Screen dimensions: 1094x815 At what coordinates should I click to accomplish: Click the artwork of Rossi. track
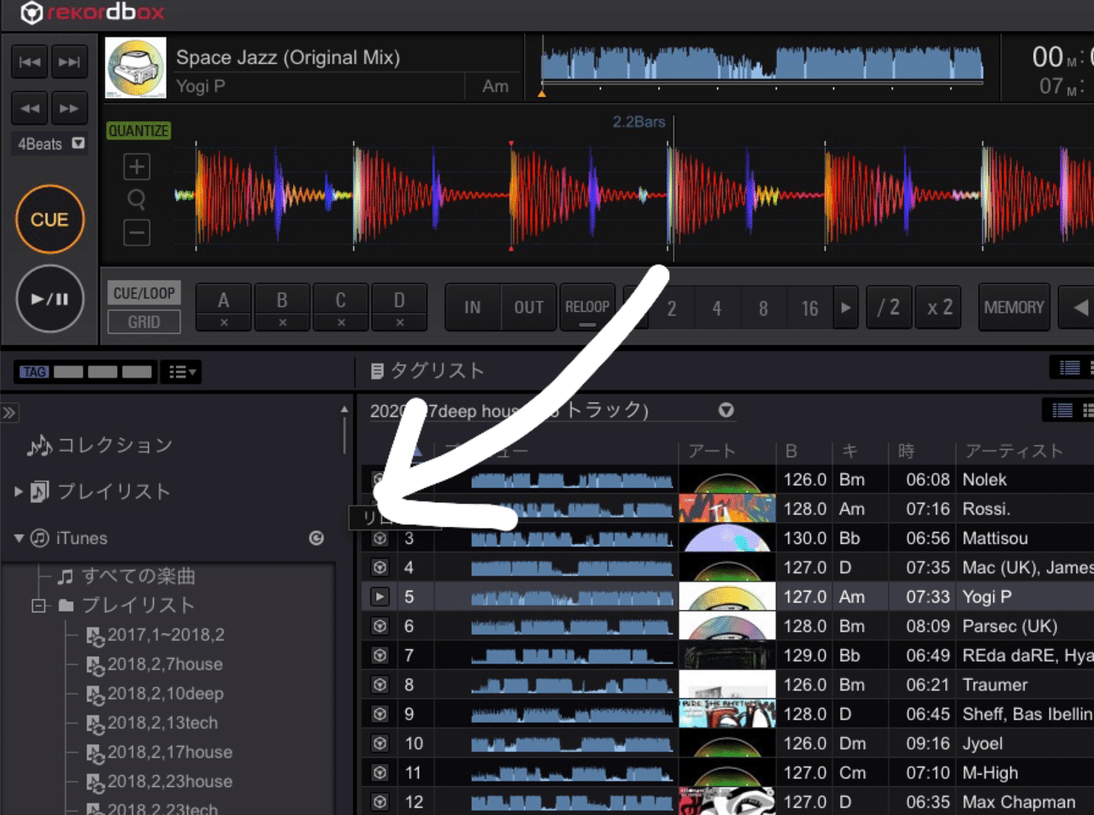point(727,508)
